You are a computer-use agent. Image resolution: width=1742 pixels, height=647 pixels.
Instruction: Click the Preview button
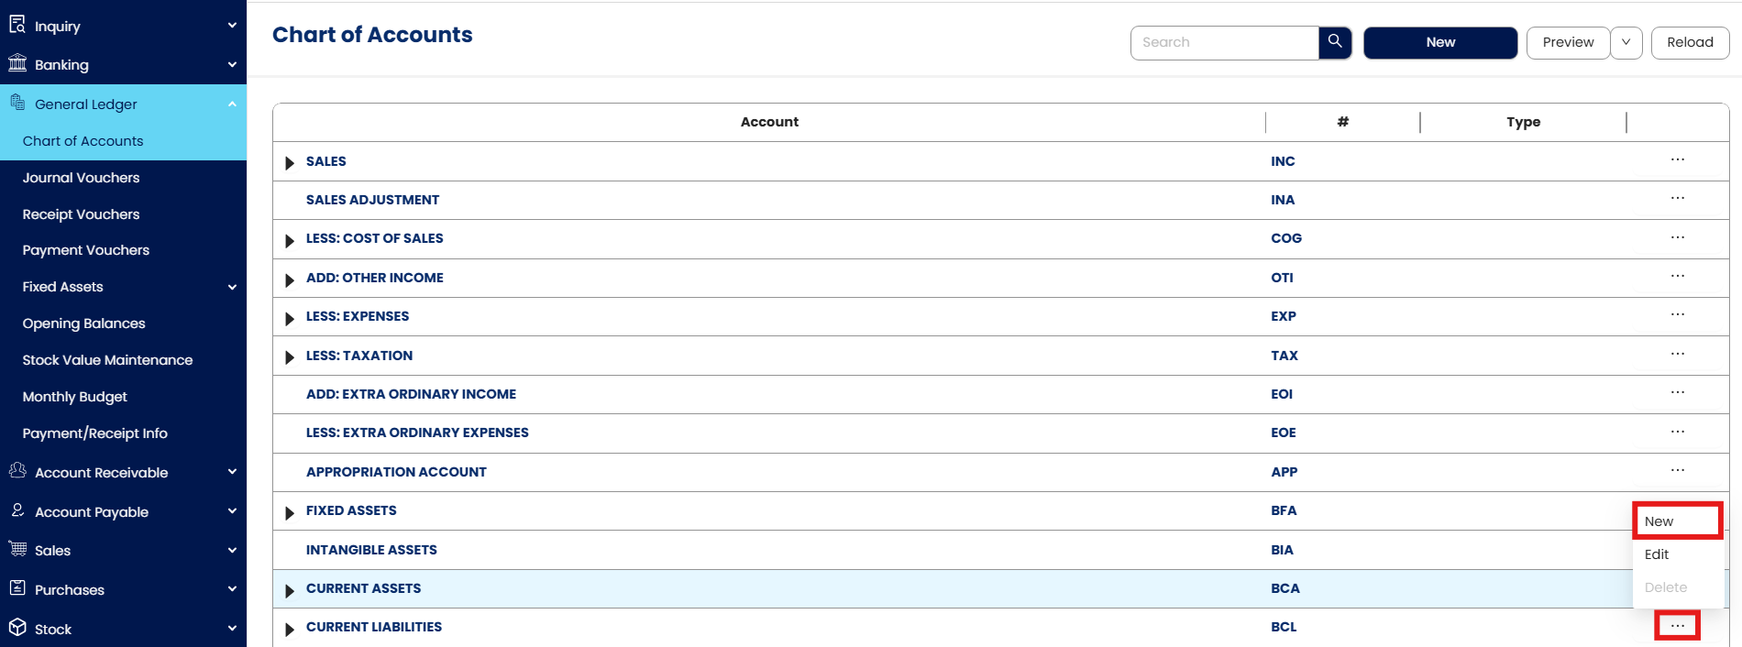(x=1568, y=42)
